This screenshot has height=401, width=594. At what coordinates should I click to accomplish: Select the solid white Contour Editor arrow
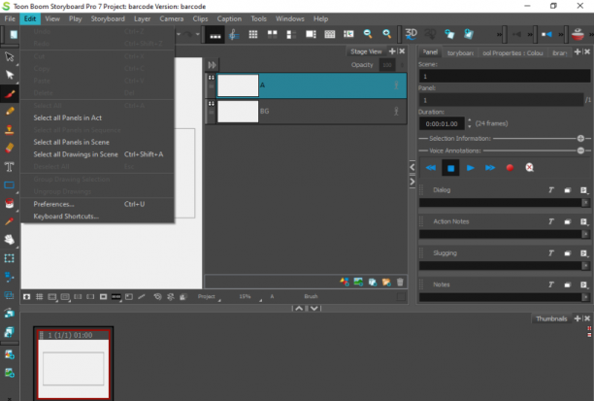coord(10,75)
